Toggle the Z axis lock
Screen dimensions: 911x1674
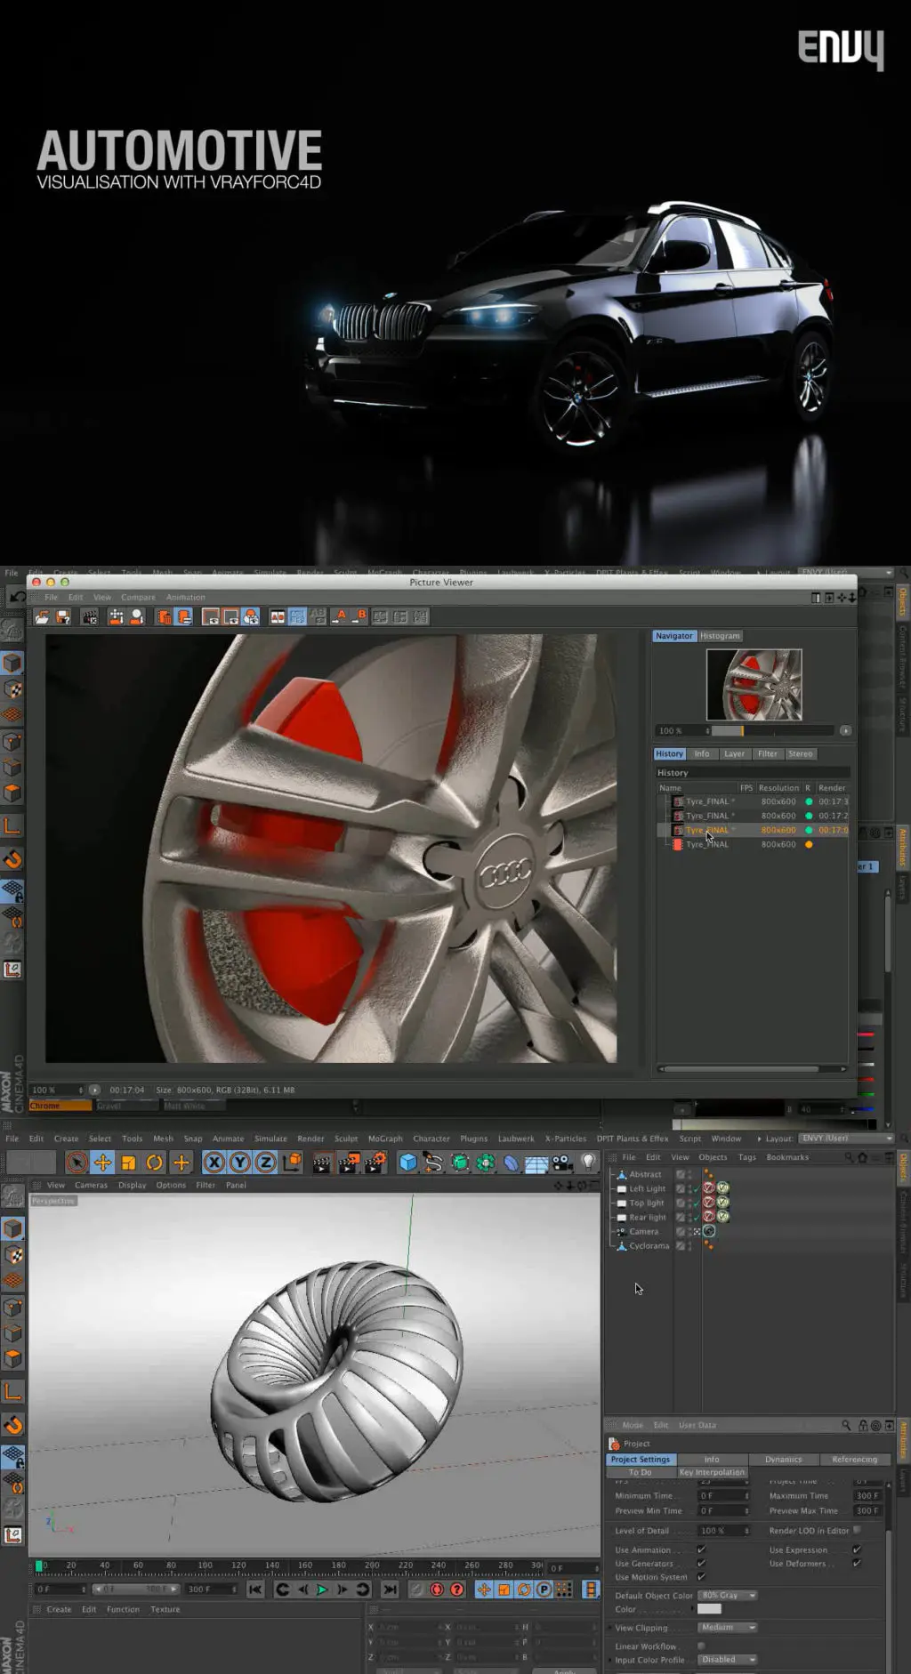[x=265, y=1163]
